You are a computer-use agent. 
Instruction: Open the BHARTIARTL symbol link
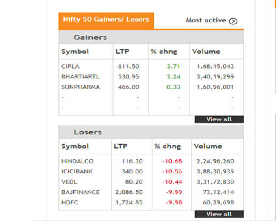[80, 77]
